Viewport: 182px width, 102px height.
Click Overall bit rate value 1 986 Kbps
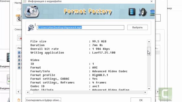(101, 49)
